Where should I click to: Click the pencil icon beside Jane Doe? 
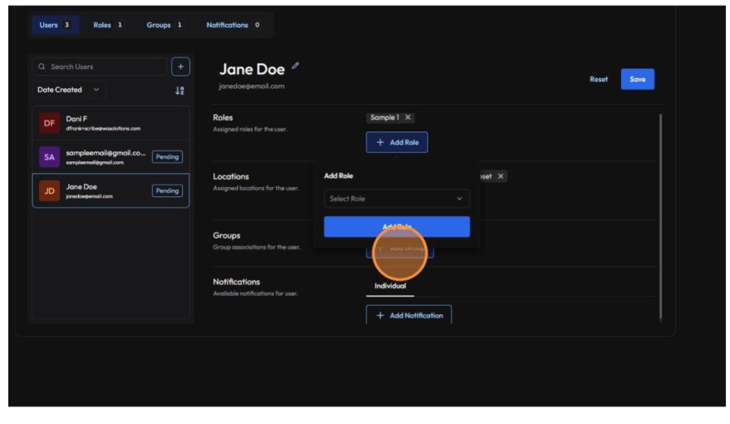295,66
